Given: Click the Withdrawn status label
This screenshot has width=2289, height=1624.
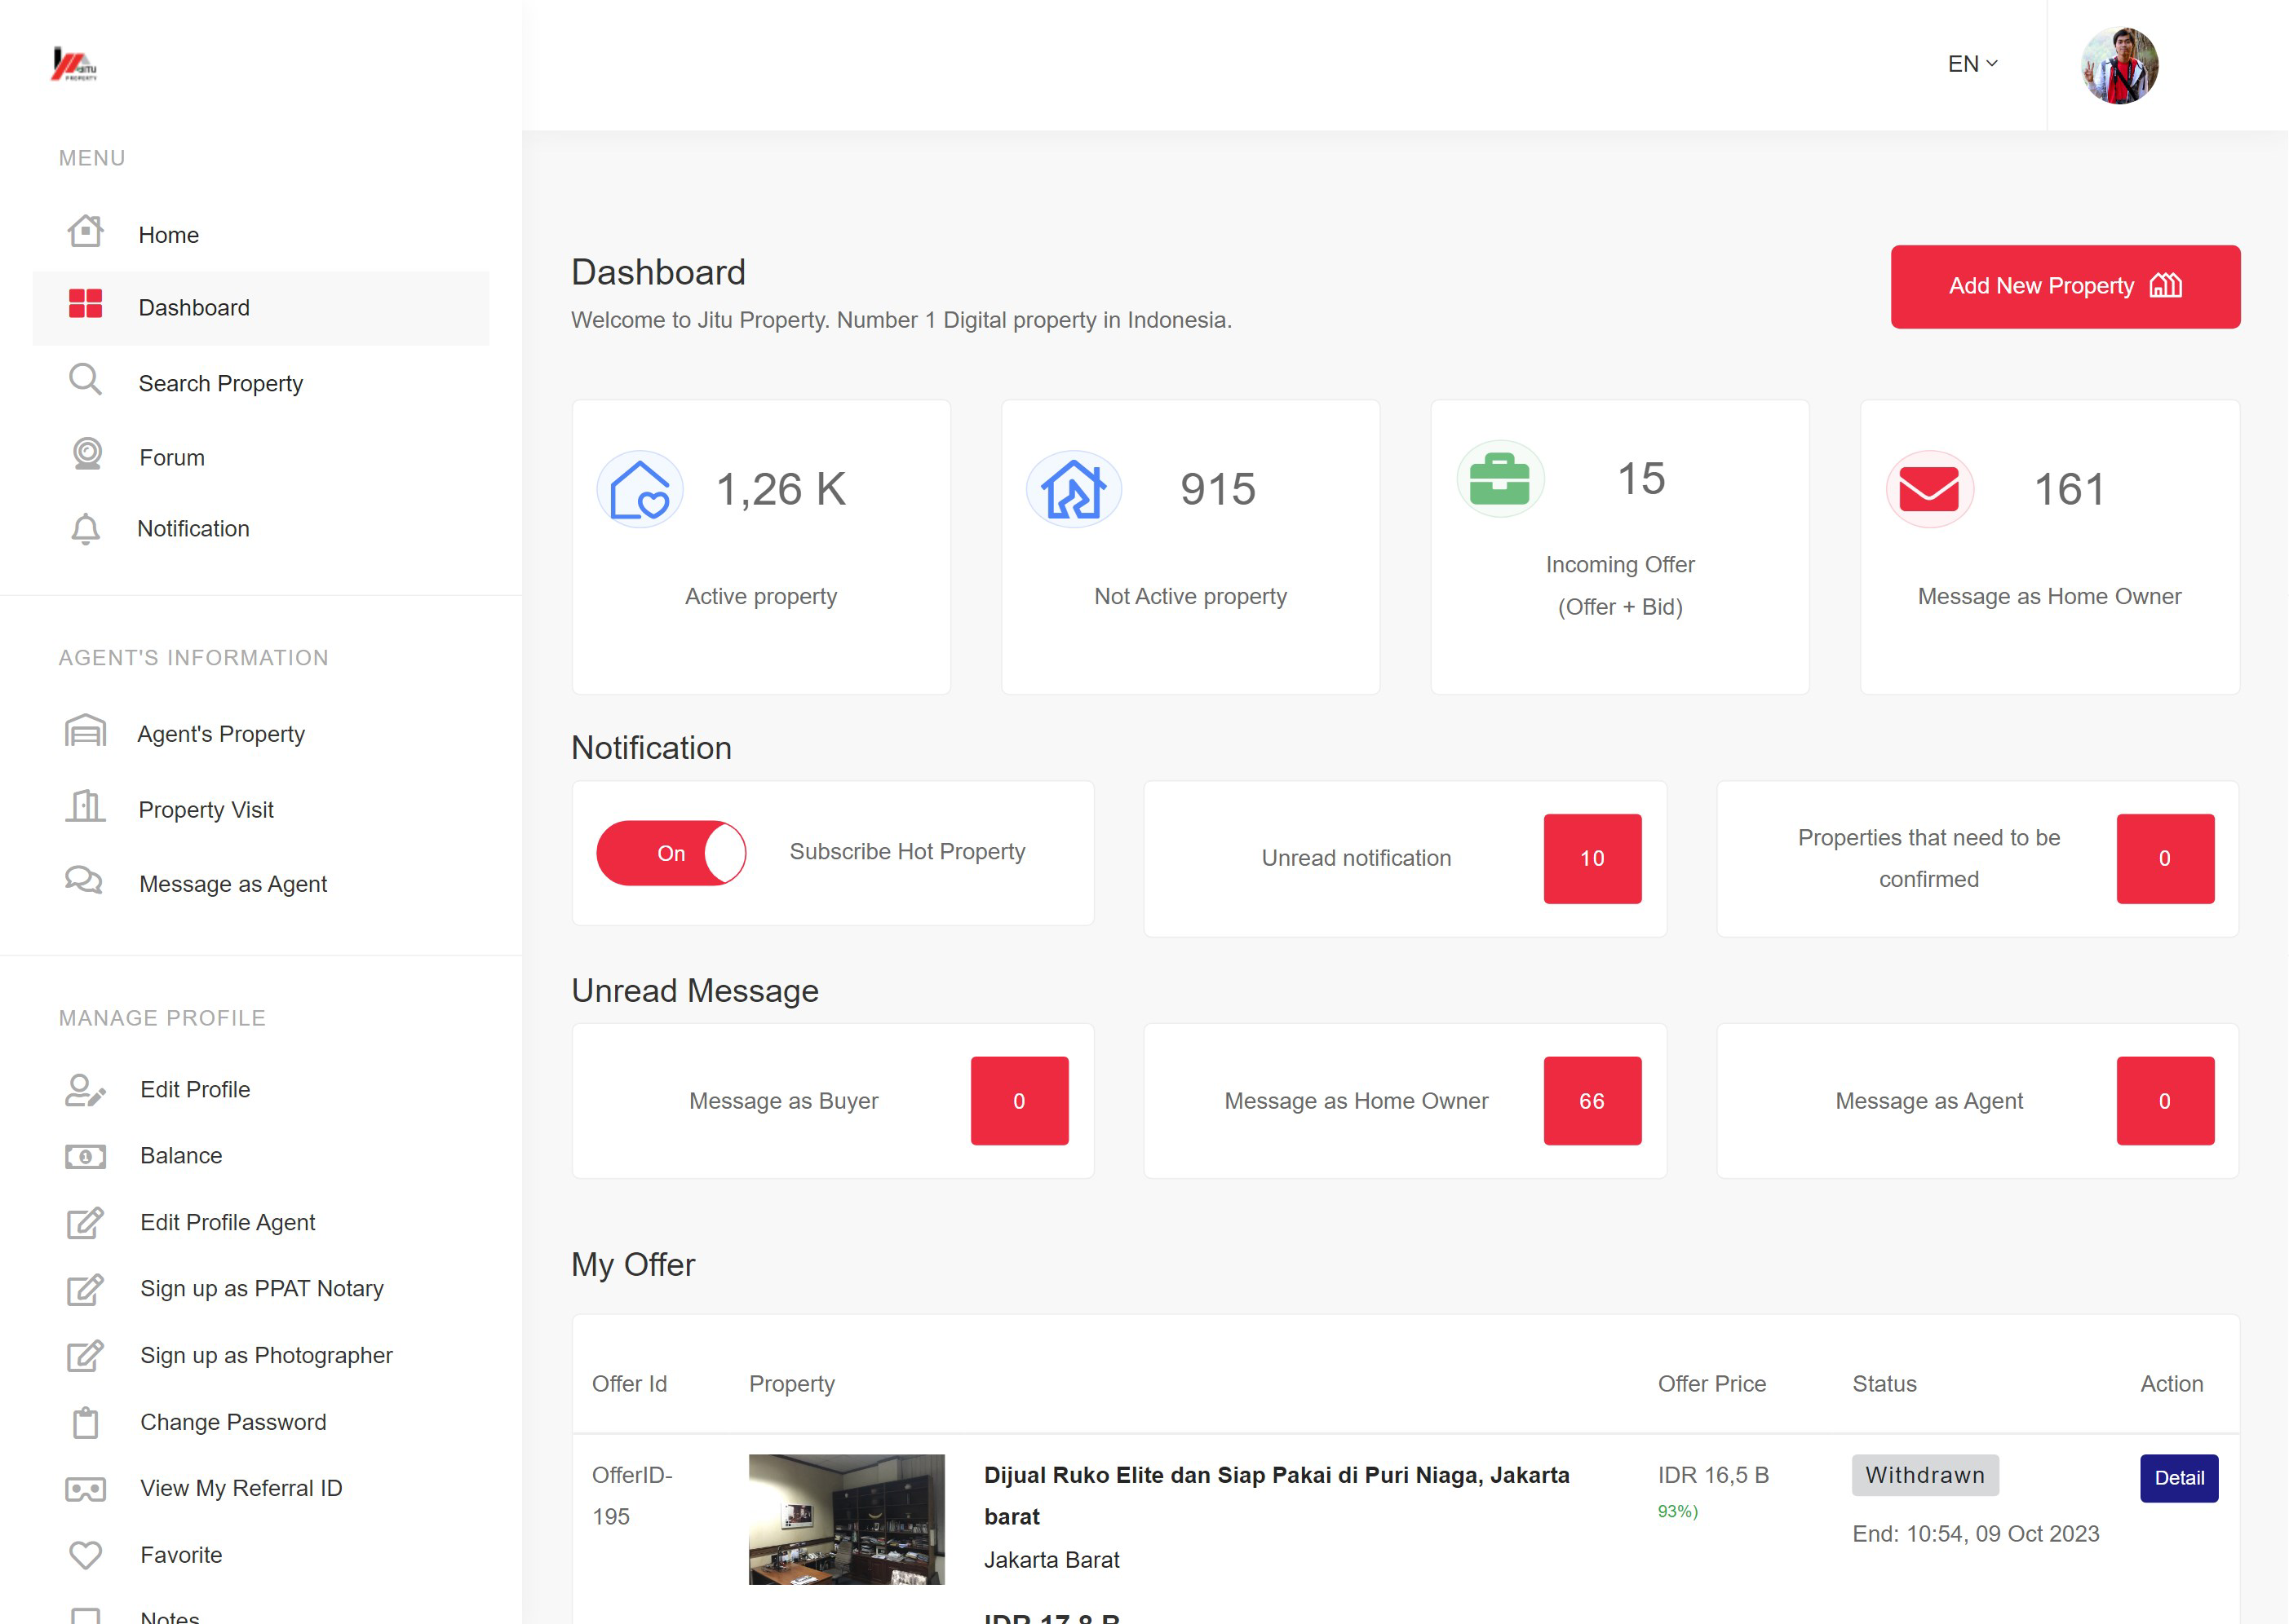Looking at the screenshot, I should (x=1925, y=1475).
